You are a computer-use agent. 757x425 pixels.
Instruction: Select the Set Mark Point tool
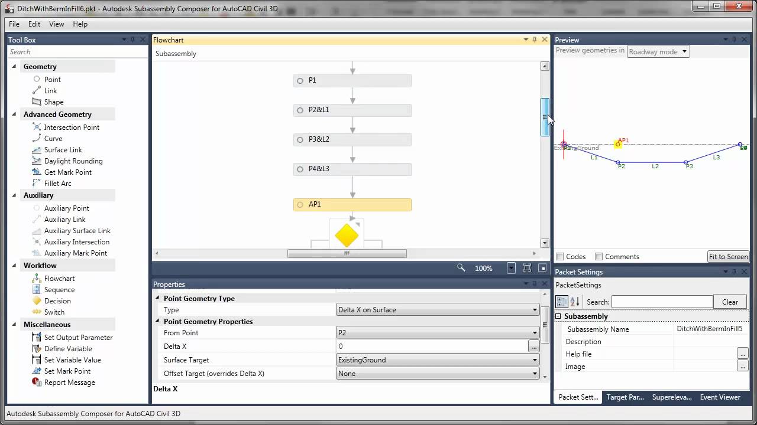pos(62,371)
